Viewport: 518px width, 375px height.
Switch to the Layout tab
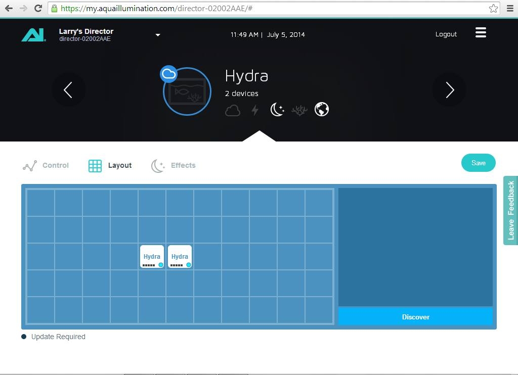[x=110, y=165]
